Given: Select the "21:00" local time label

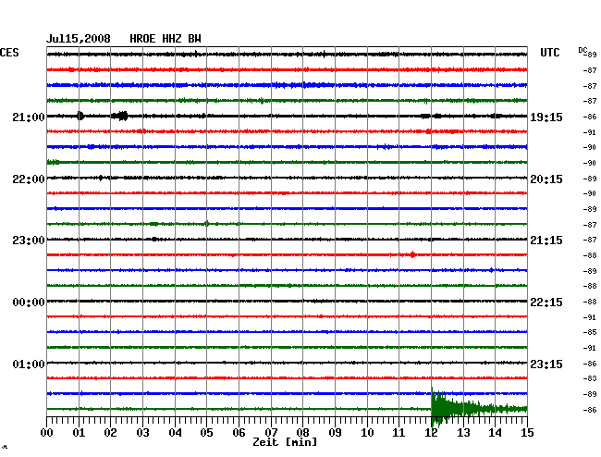Looking at the screenshot, I should [x=29, y=117].
